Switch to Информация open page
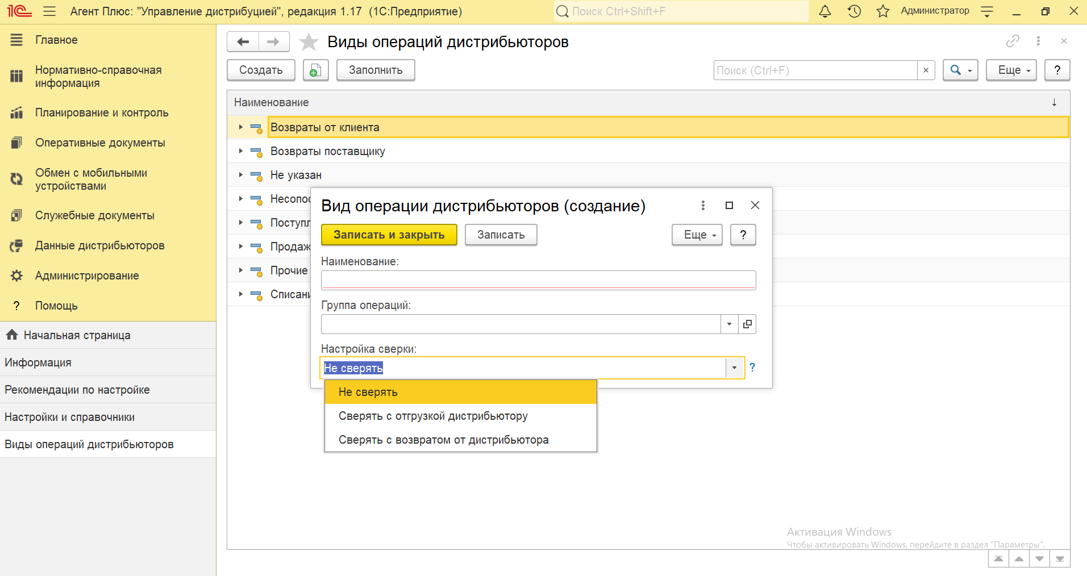1087x576 pixels. click(x=108, y=362)
